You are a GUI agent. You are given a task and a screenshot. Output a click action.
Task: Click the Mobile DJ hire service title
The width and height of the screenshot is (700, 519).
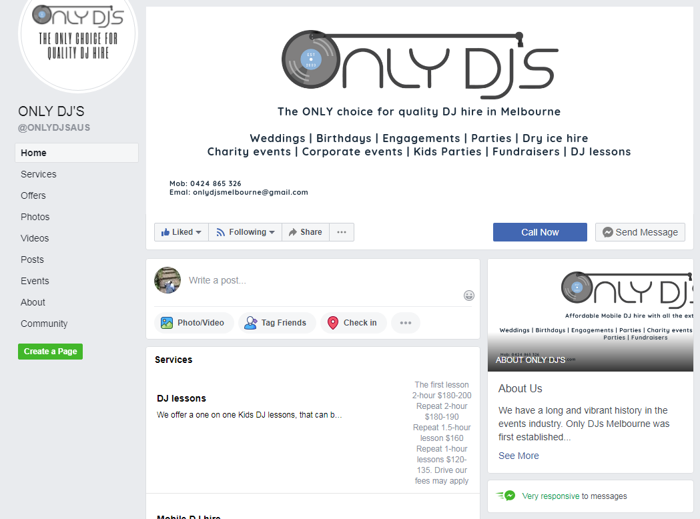[188, 516]
